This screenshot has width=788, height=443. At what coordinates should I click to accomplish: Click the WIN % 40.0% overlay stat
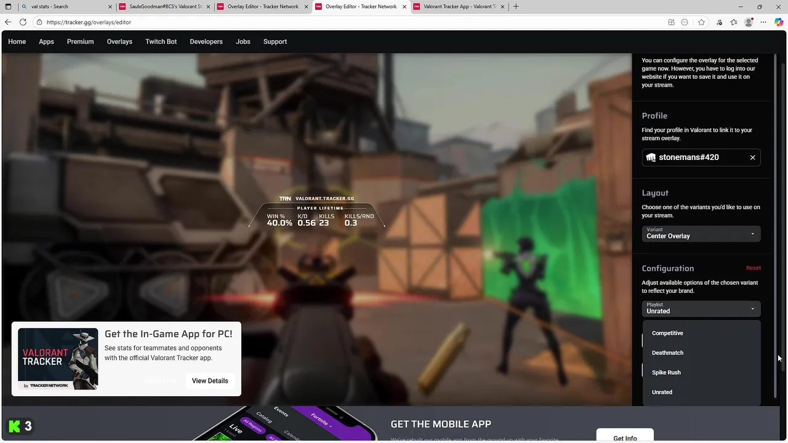tap(279, 220)
